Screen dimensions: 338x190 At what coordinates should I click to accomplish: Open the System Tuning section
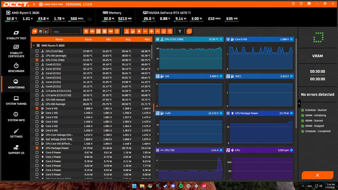click(16, 101)
